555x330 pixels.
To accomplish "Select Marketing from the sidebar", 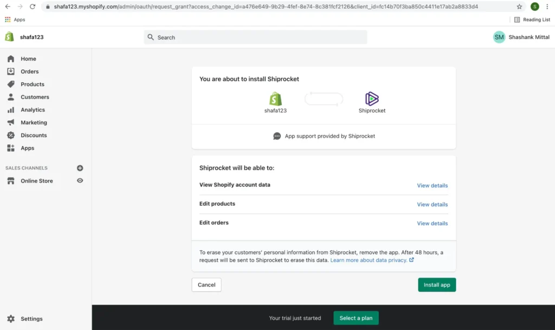I will coord(33,122).
